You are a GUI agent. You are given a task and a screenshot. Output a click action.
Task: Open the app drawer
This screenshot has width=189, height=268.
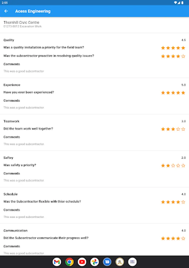pyautogui.click(x=132, y=262)
